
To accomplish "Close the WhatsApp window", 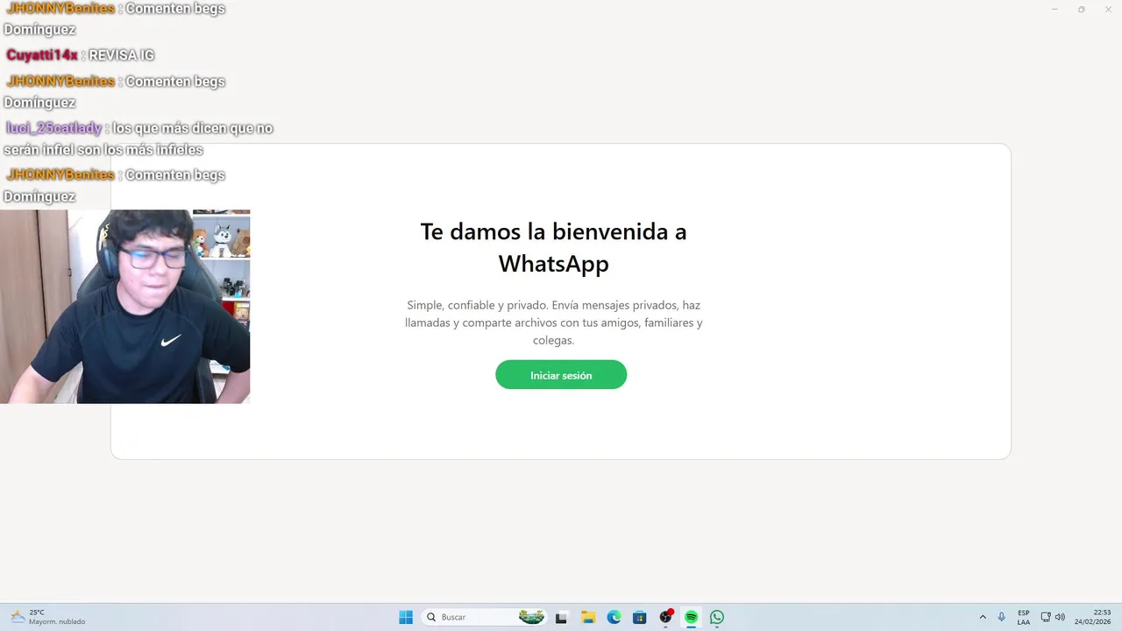I will (x=1107, y=9).
